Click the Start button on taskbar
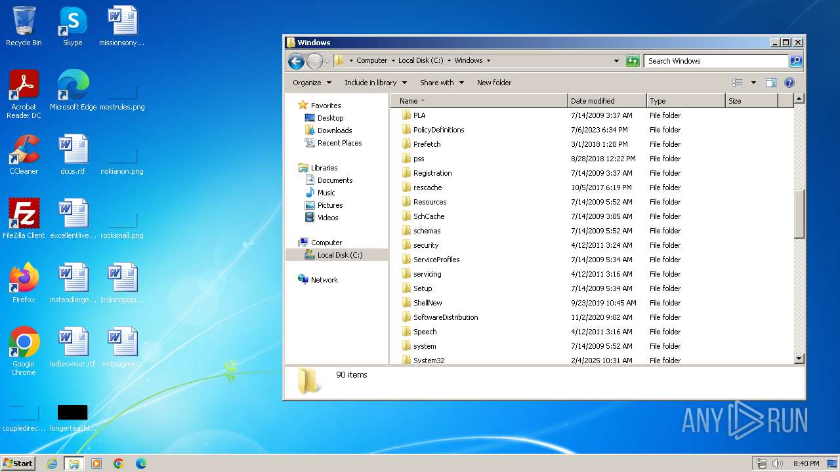This screenshot has width=840, height=472. click(18, 463)
